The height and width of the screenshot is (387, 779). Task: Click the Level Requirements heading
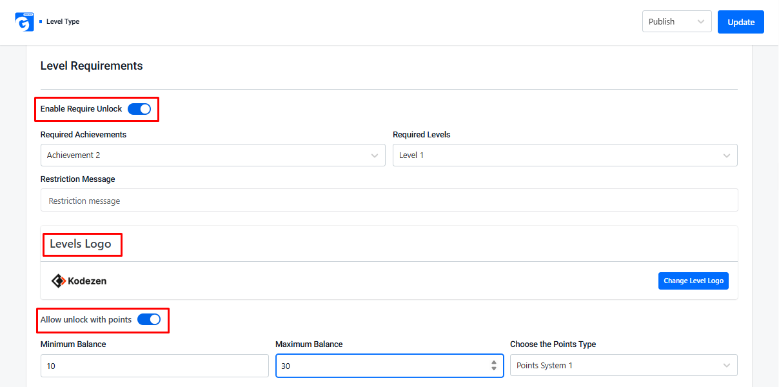[92, 66]
